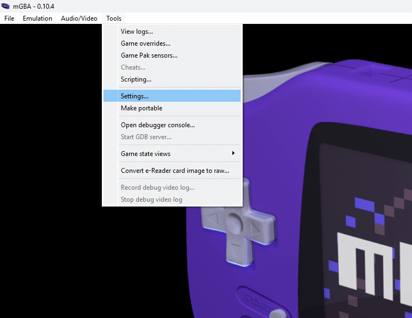Open Game overrides... dialog
This screenshot has width=412, height=318.
(x=145, y=43)
